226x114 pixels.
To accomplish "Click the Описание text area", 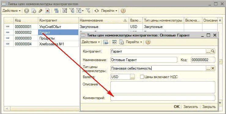I will click(x=163, y=87).
